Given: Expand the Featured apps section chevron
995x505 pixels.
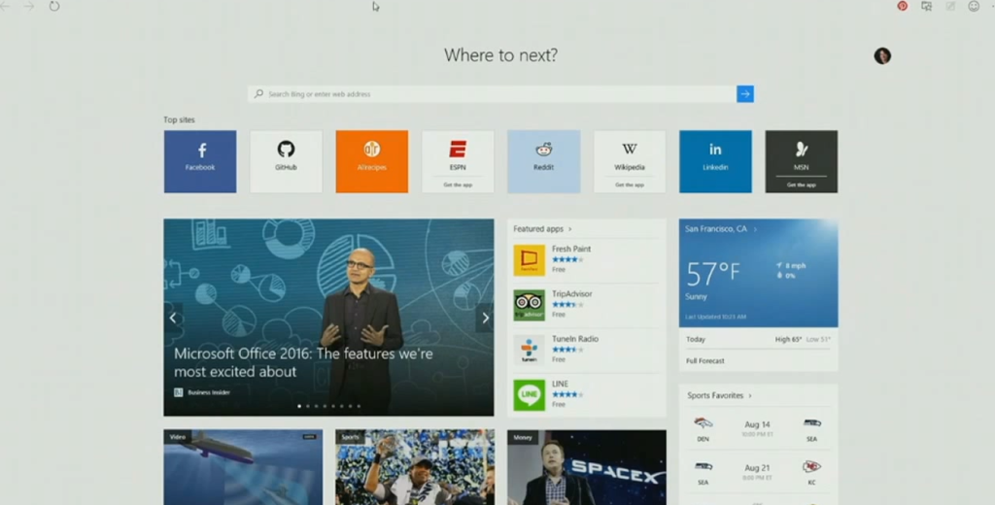Looking at the screenshot, I should point(569,229).
